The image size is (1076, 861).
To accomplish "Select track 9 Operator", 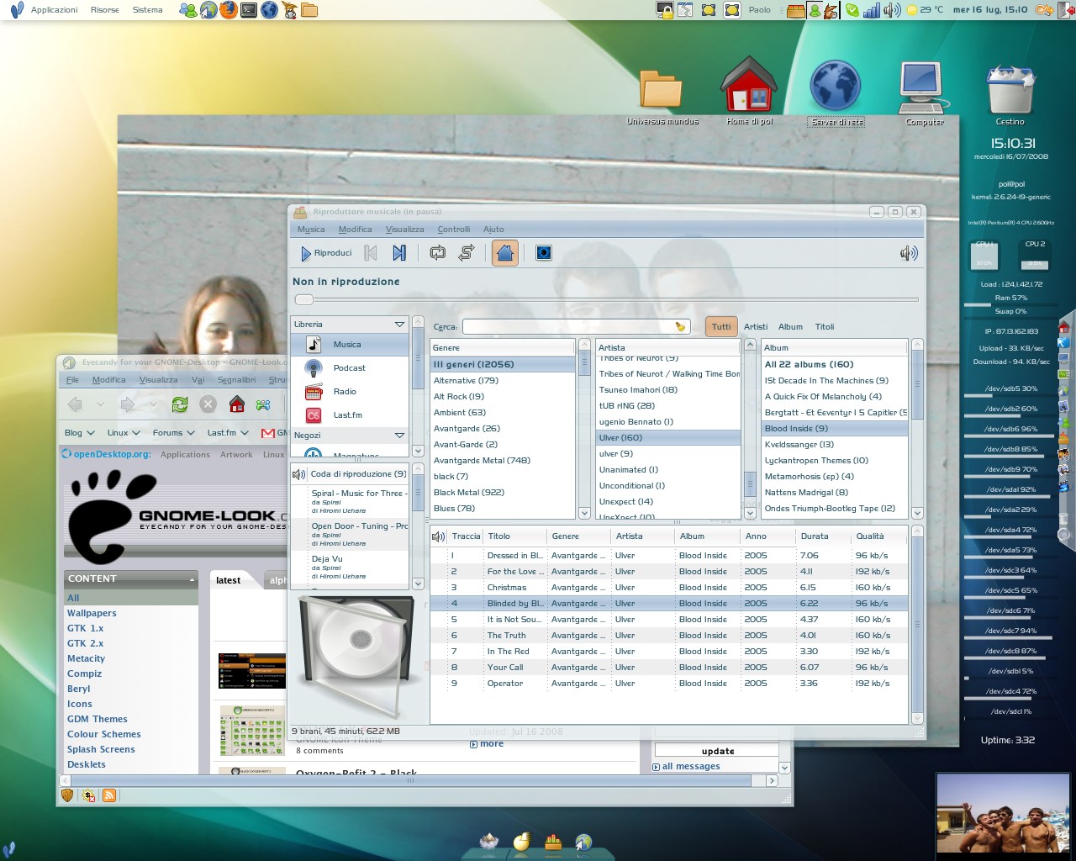I will pos(669,683).
